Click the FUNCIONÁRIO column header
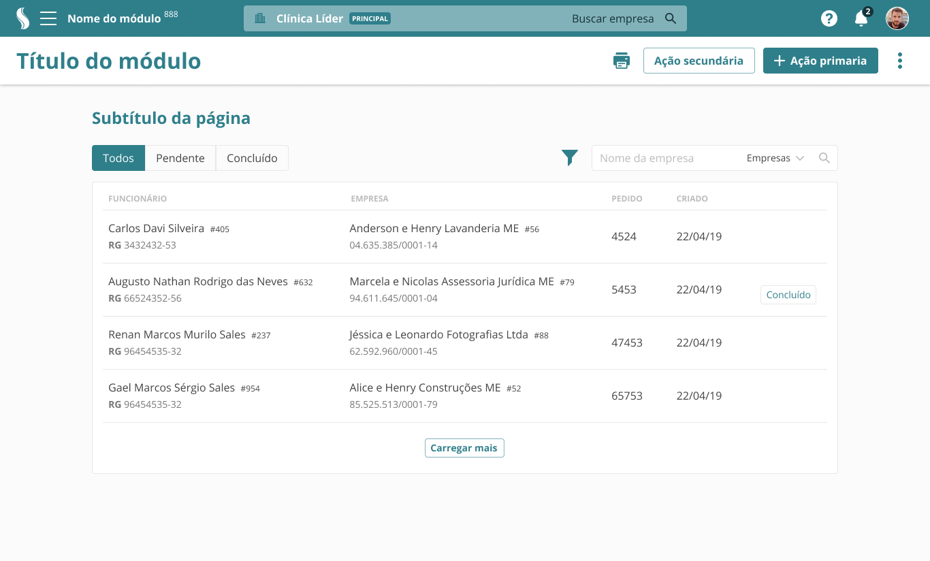The height and width of the screenshot is (561, 930). point(138,199)
